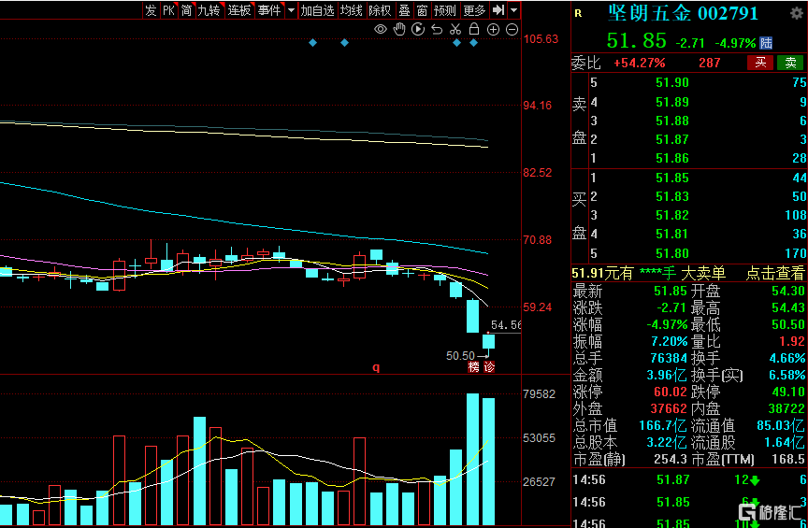Click the 总市值 166.7亿 value
Image resolution: width=808 pixels, height=528 pixels.
(663, 425)
